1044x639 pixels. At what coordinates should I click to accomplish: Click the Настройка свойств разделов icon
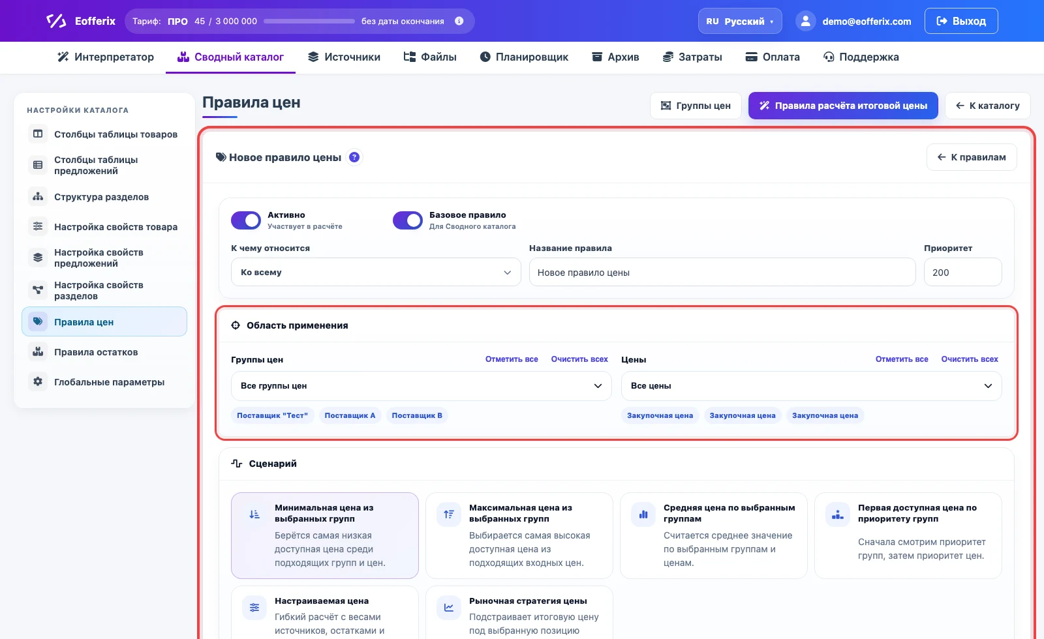click(38, 290)
